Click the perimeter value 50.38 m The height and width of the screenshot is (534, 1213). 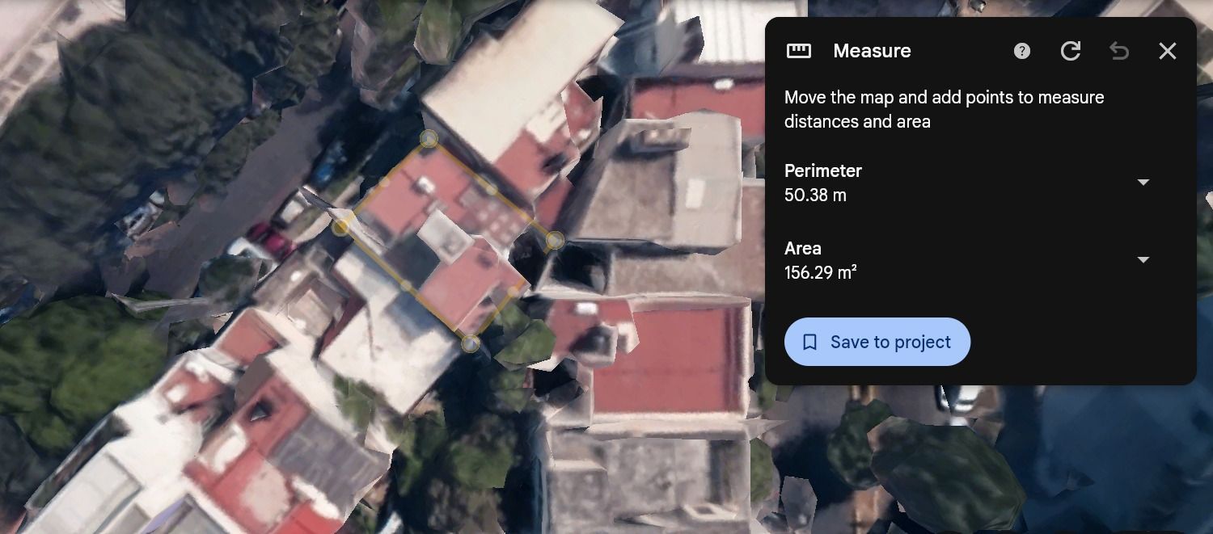pyautogui.click(x=815, y=196)
